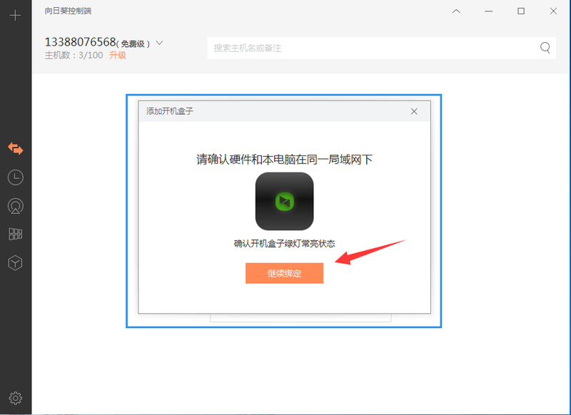Open the cube hardware icon in sidebar
This screenshot has width=571, height=415.
15,262
